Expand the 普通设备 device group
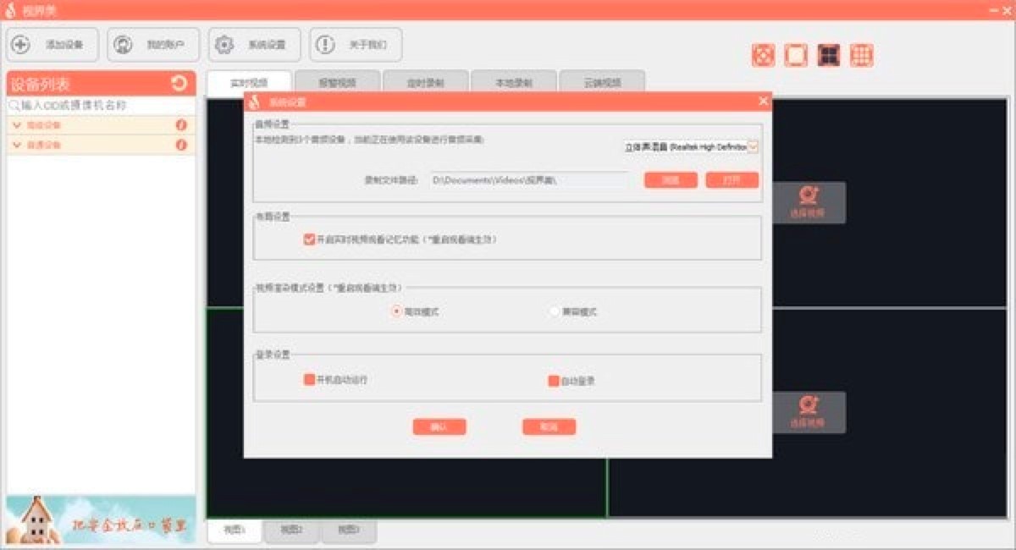Screen dimensions: 1016x550 17,144
